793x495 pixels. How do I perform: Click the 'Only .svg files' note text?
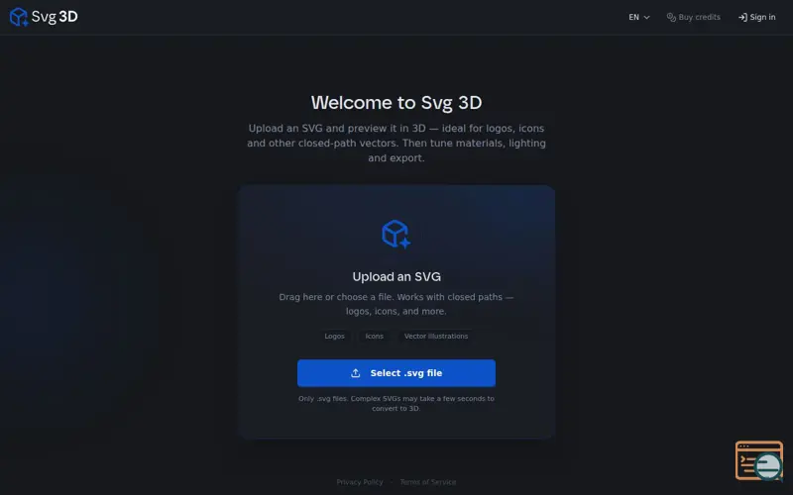coord(396,403)
